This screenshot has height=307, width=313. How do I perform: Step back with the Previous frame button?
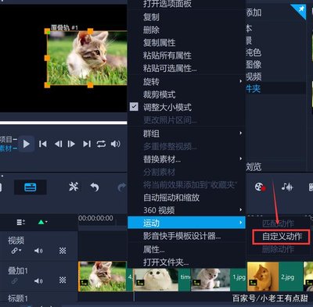(58, 144)
